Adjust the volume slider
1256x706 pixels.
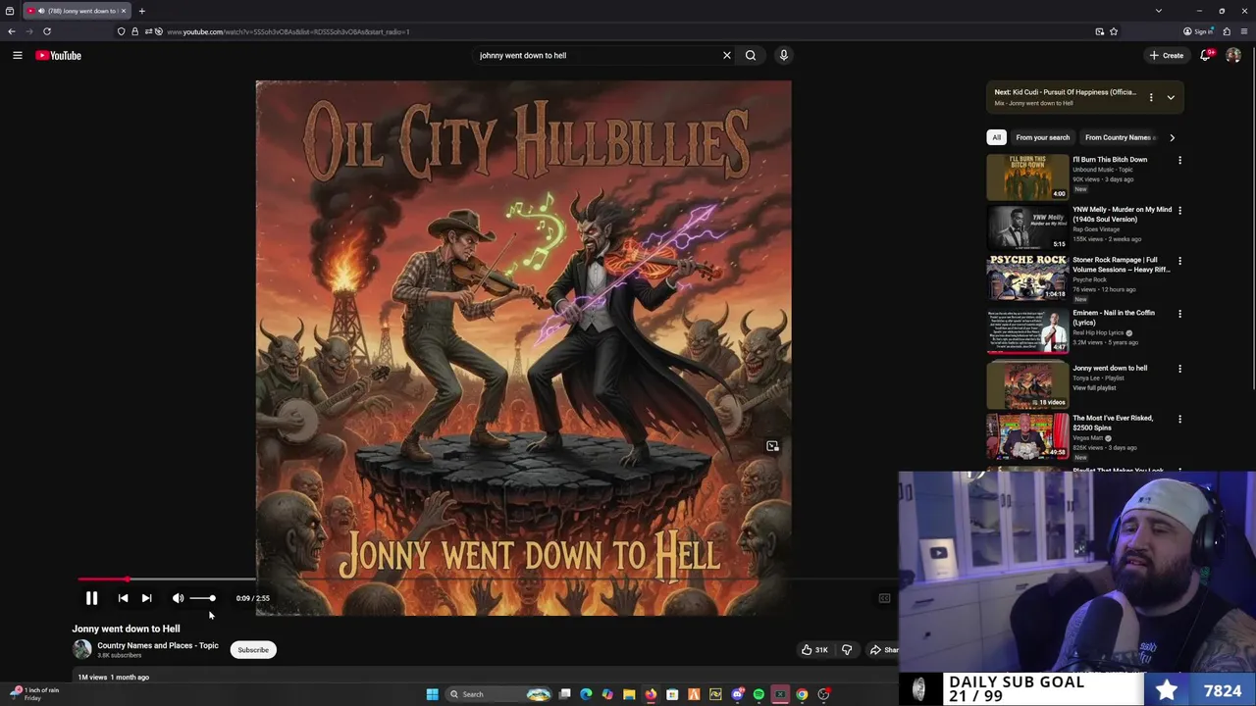click(203, 598)
